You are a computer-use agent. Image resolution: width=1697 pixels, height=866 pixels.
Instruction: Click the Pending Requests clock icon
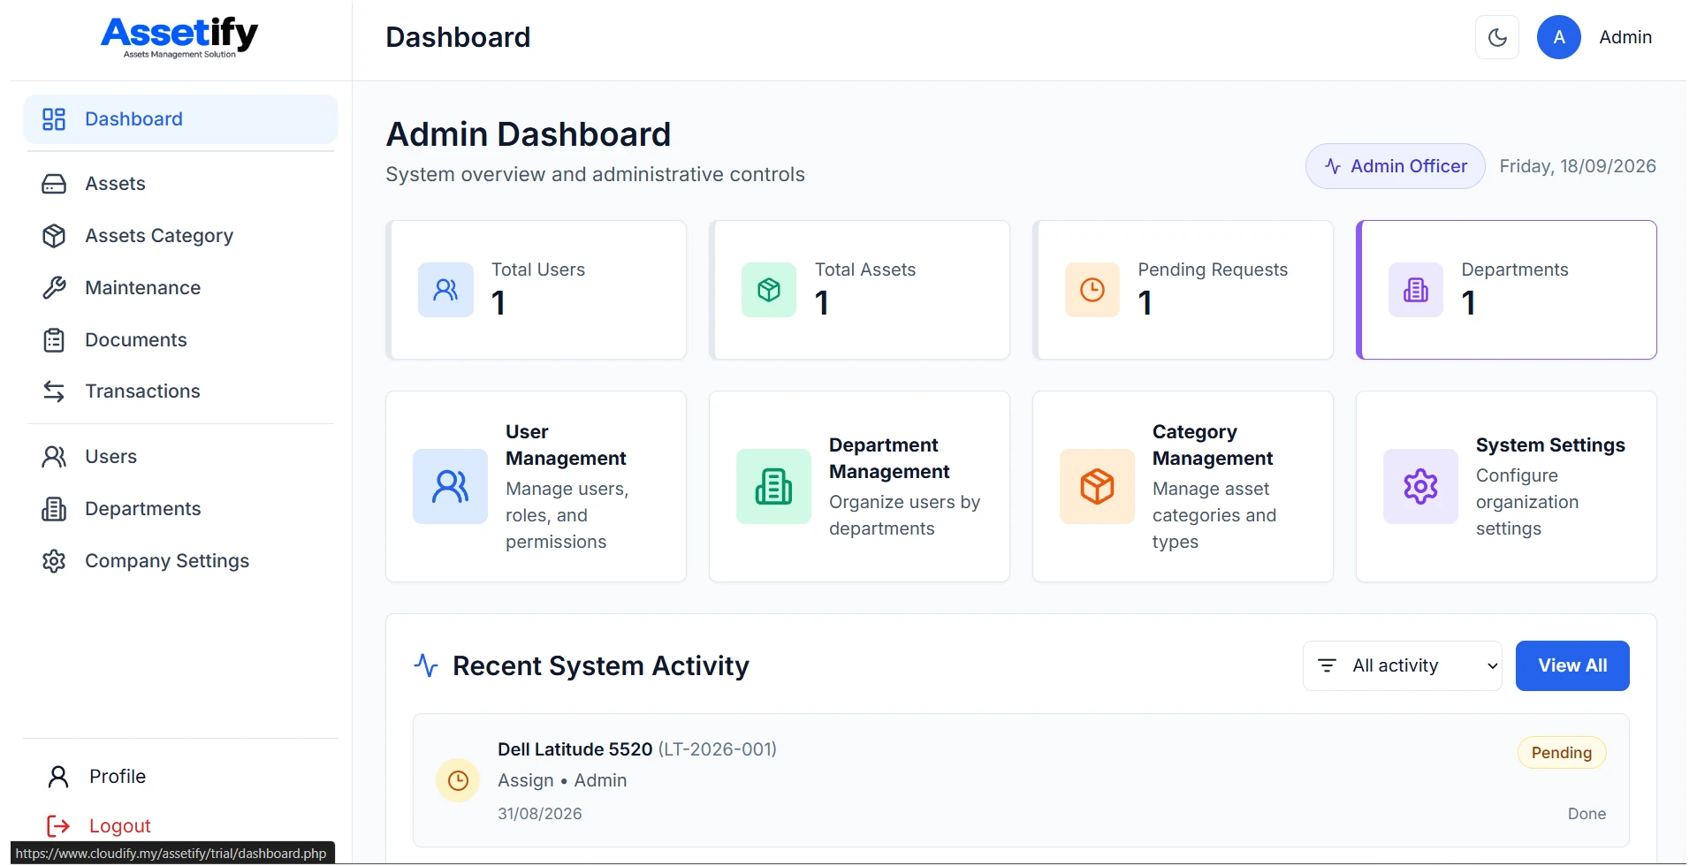pyautogui.click(x=1092, y=290)
